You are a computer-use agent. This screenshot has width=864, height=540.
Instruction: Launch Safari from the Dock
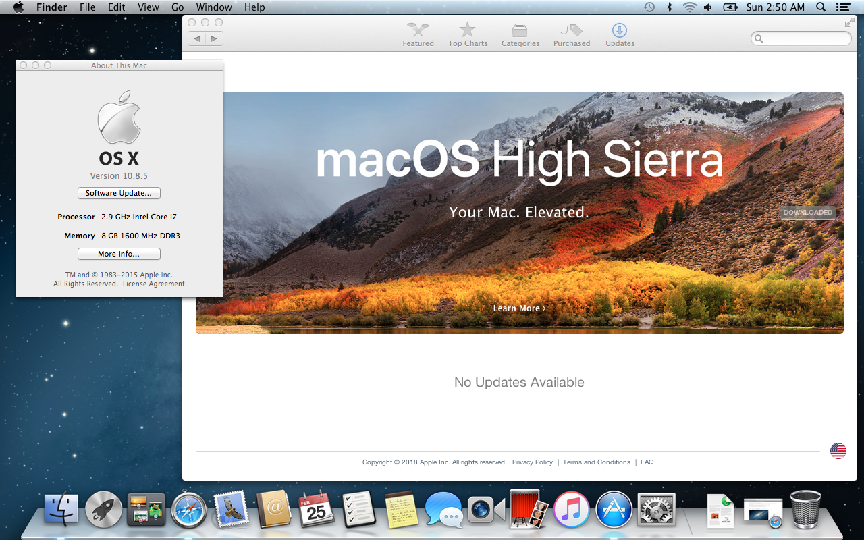pyautogui.click(x=188, y=510)
